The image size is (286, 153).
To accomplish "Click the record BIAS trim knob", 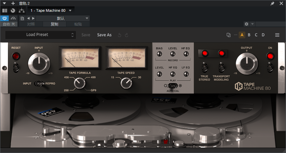I will pyautogui.click(x=159, y=54).
